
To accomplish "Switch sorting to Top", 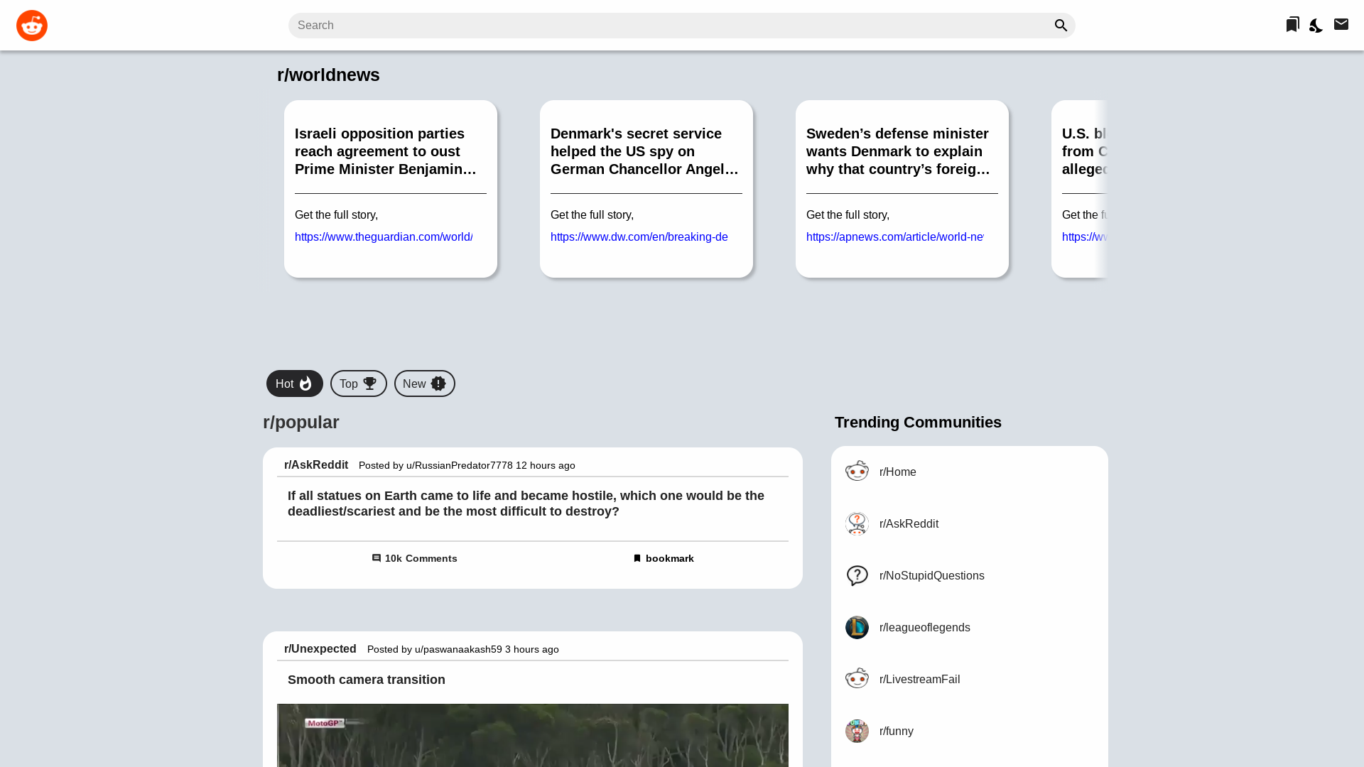I will click(x=358, y=383).
